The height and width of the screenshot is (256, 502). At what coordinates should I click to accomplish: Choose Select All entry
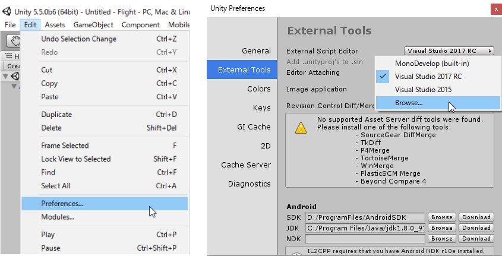105,185
